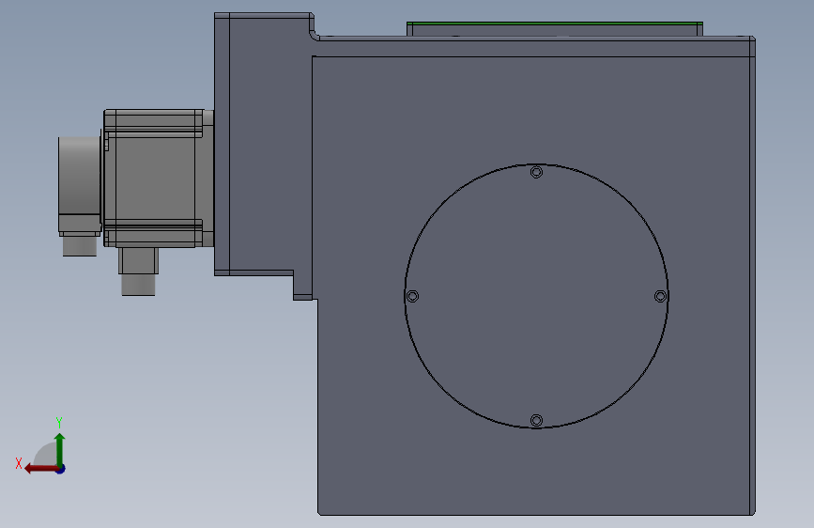The image size is (814, 528).
Task: Select the top screw hole on the circular cover
Action: click(x=536, y=172)
